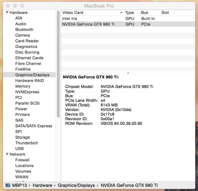Click the sidebar vertical scrollbar
This screenshot has width=198, height=191.
click(58, 64)
